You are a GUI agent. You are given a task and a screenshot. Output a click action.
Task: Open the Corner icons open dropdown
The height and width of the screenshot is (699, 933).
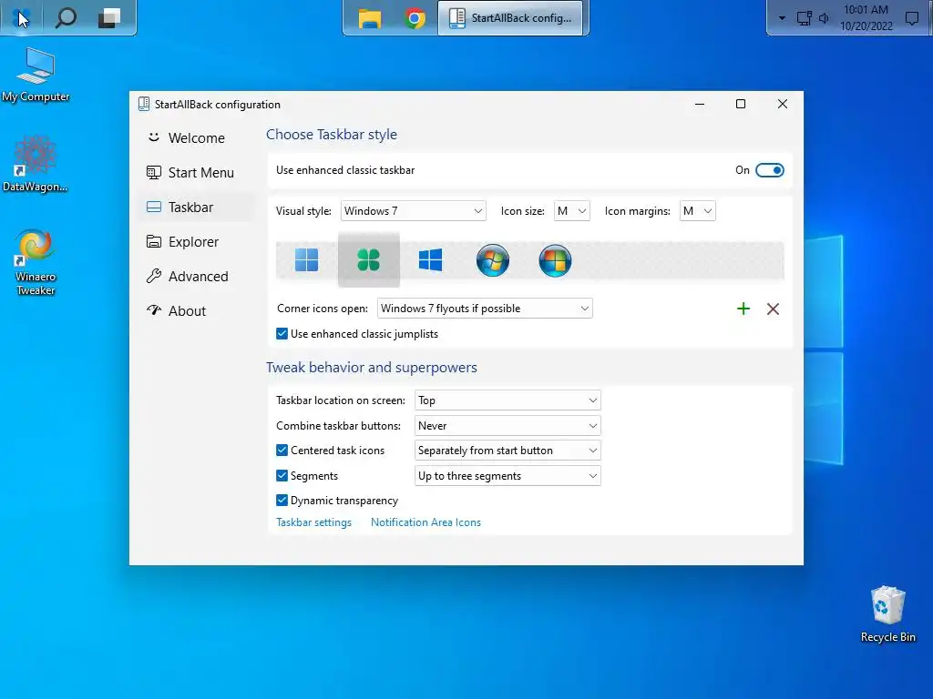(485, 309)
